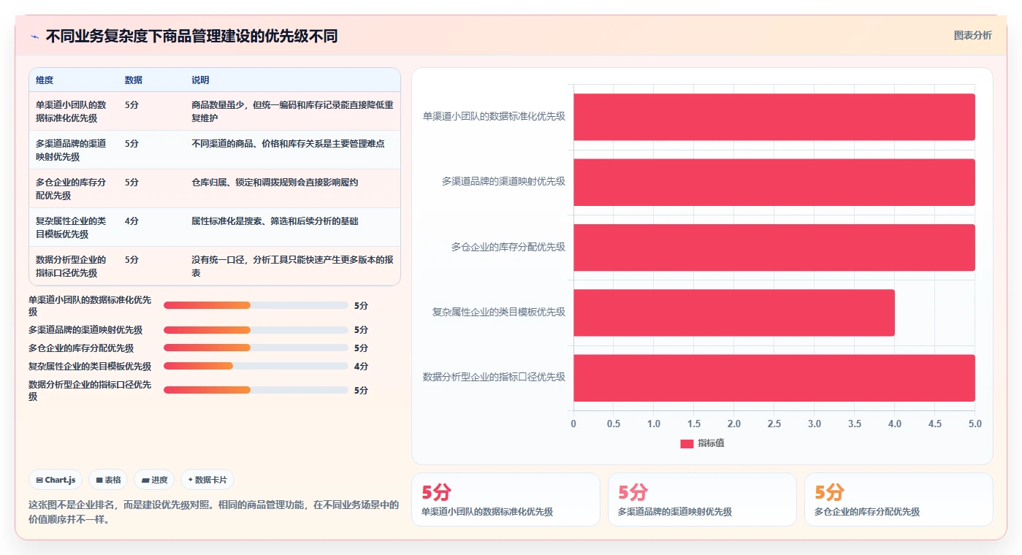Click the progress bar for 复杂属性企业的类目模板优先级
Screen dimensions: 1022x555
pos(256,366)
